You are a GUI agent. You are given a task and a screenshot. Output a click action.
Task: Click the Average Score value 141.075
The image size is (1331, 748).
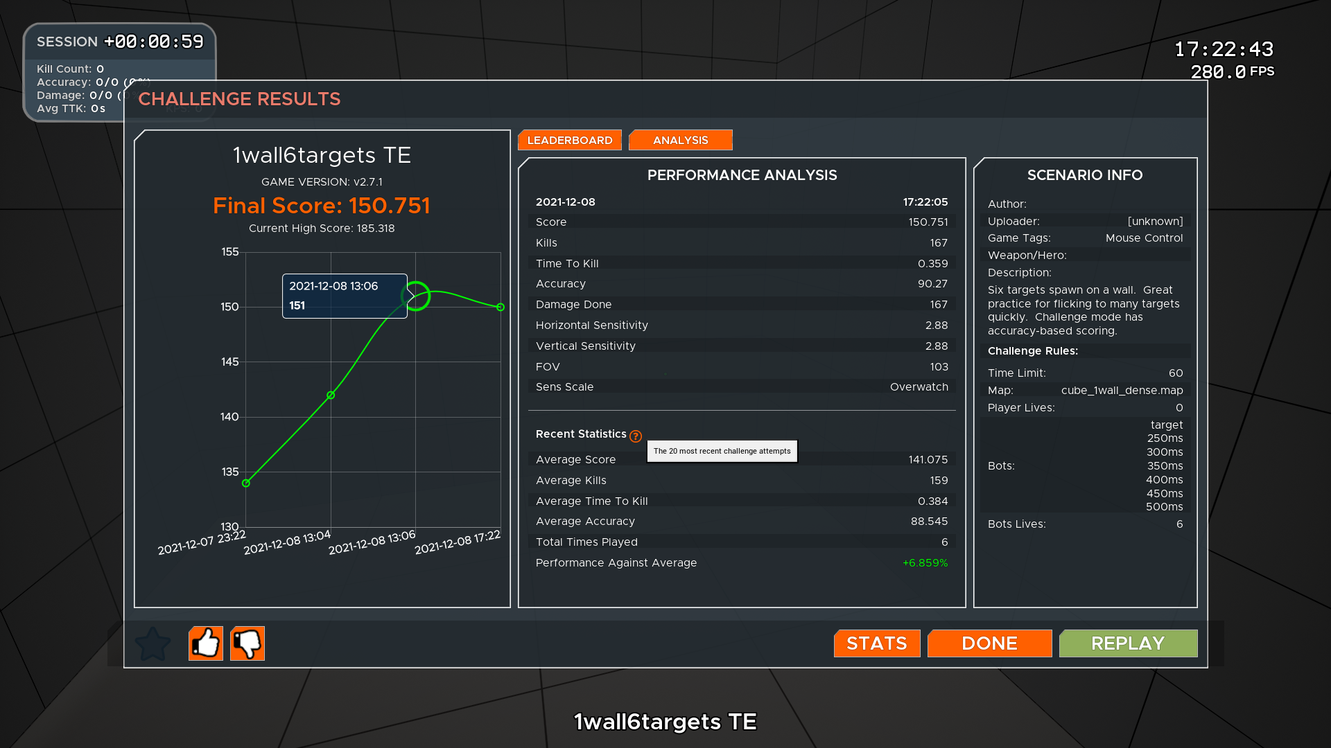tap(928, 460)
